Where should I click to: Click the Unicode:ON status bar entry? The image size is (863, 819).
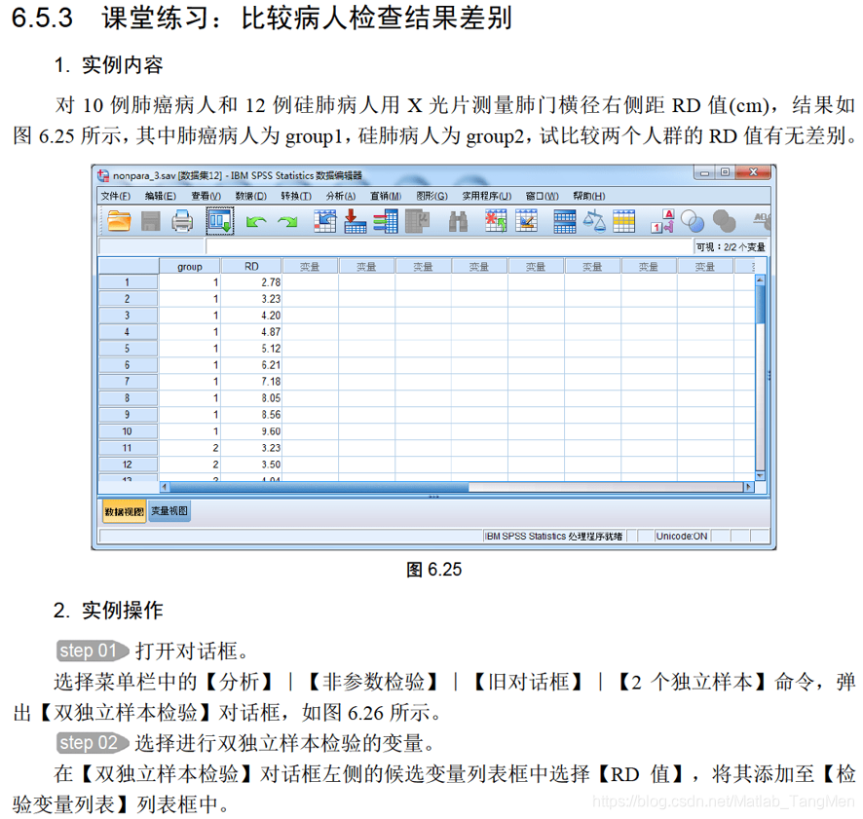[682, 536]
